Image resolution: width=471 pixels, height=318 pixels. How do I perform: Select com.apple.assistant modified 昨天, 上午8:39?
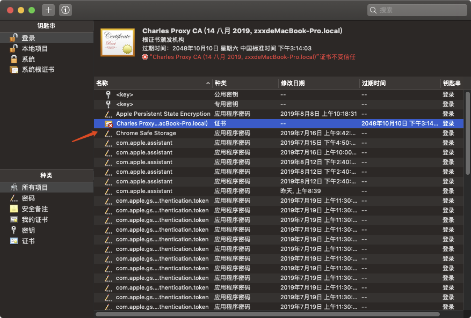(278, 191)
